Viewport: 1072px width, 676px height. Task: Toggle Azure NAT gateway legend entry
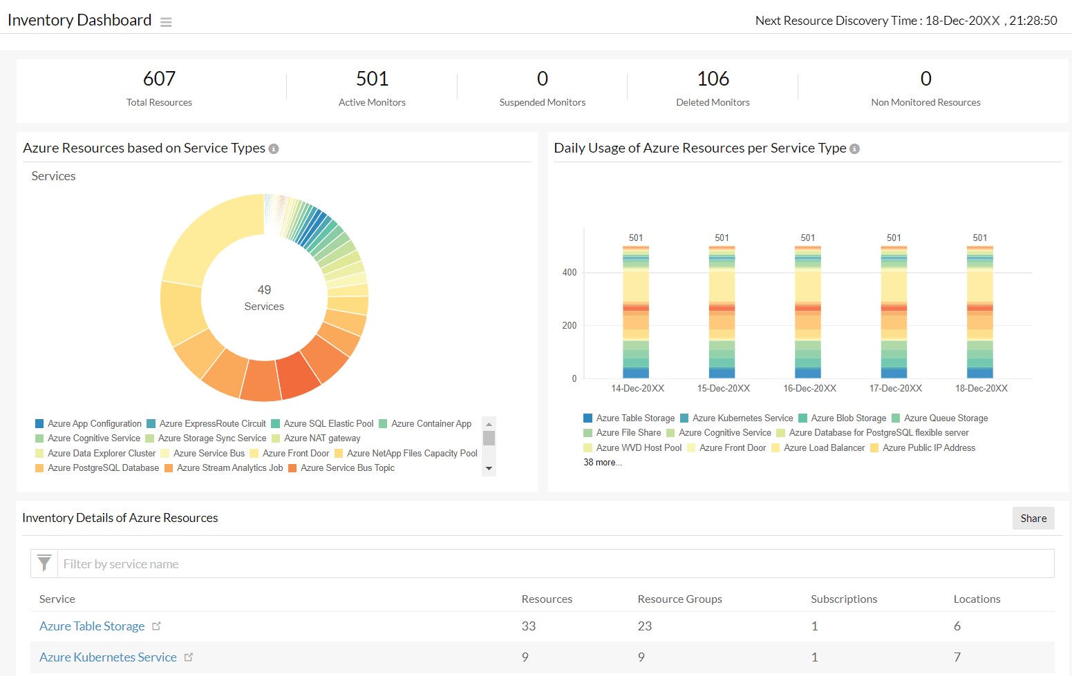(317, 438)
